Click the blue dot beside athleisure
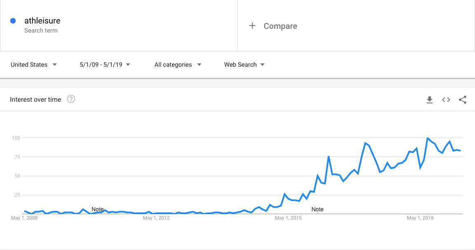 pyautogui.click(x=13, y=21)
